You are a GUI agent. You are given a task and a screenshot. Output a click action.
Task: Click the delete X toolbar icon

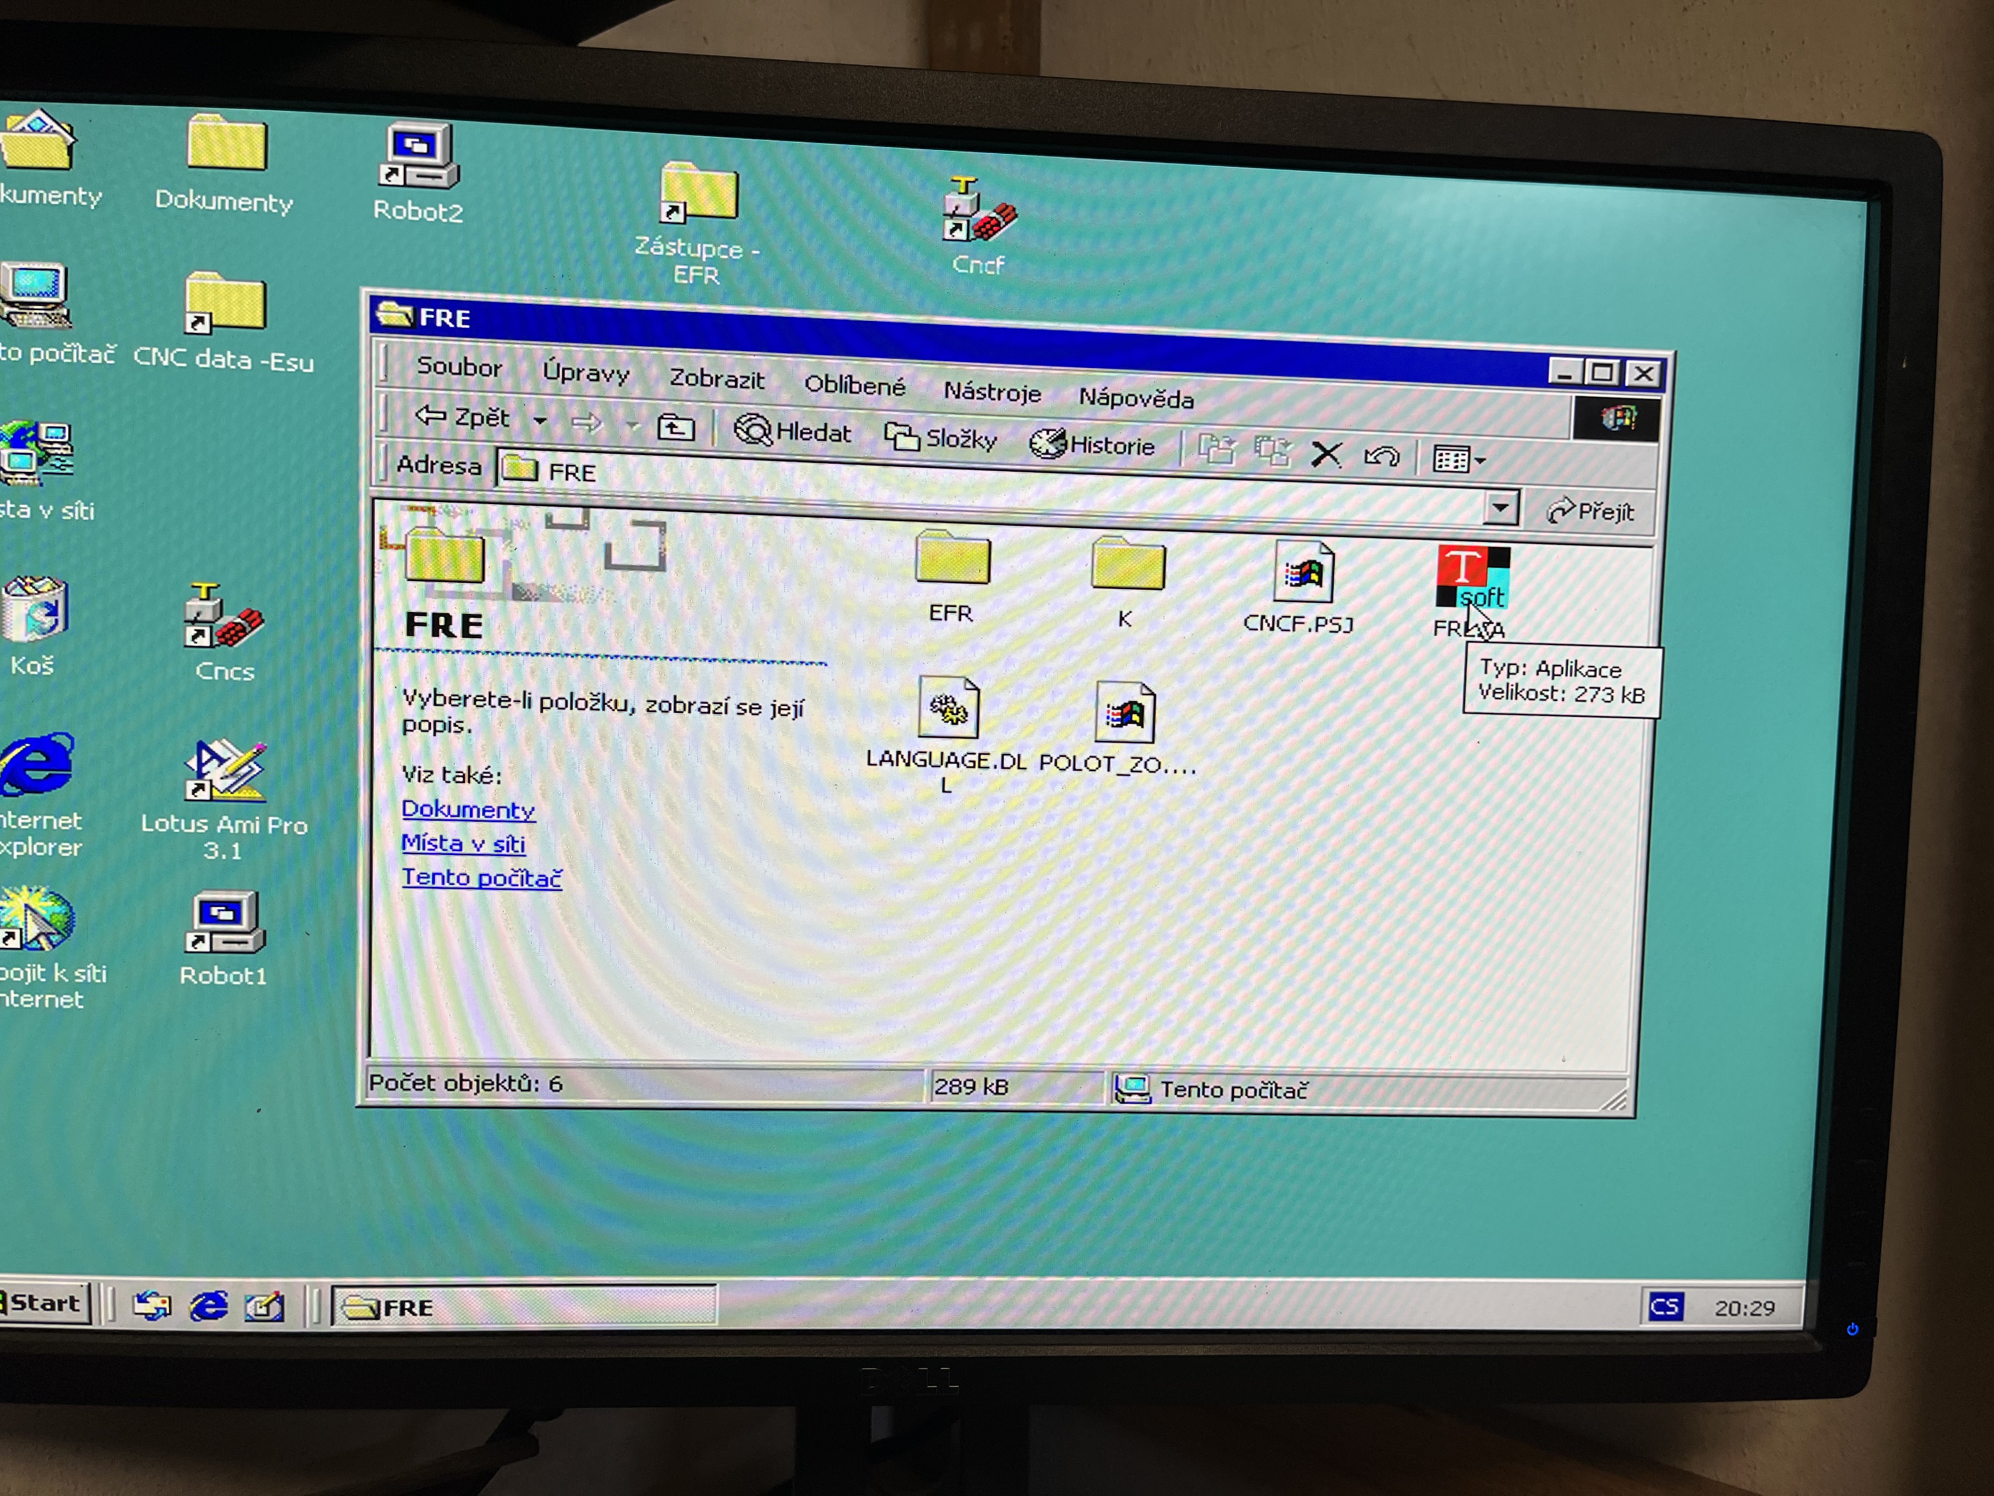(1326, 454)
